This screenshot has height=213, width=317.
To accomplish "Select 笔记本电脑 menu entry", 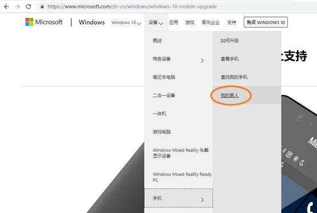I will [x=179, y=77].
